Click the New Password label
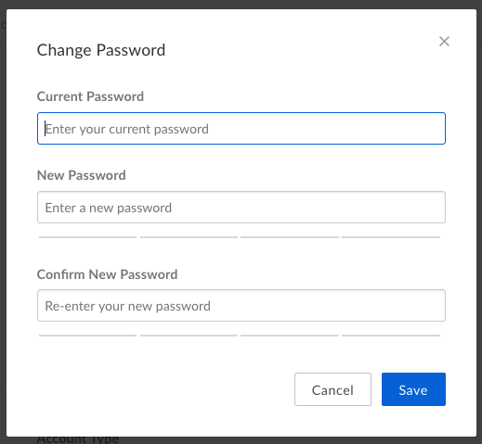Image resolution: width=482 pixels, height=444 pixels. point(81,175)
